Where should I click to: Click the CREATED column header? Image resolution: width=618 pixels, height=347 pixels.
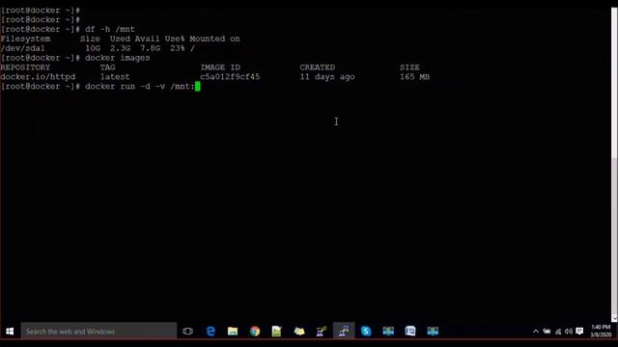click(318, 67)
